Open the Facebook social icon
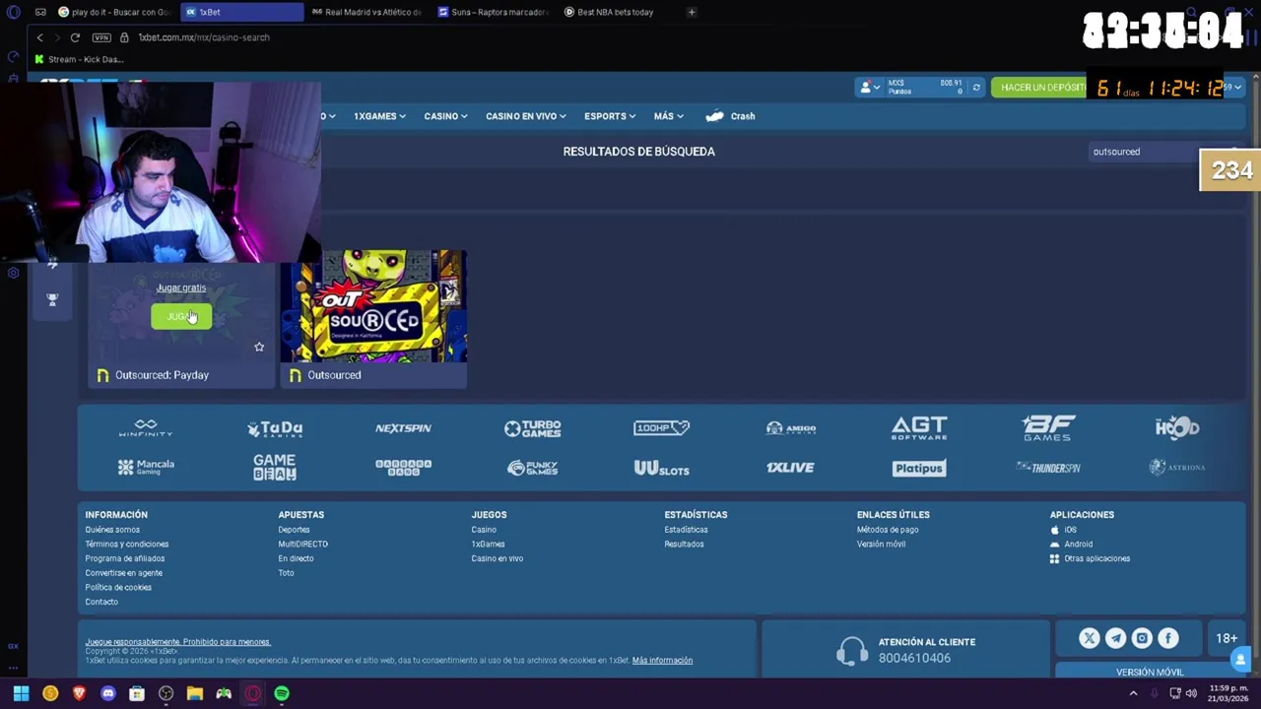The width and height of the screenshot is (1261, 709). click(1168, 639)
